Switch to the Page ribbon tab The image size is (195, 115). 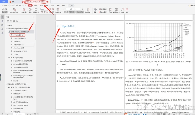pyautogui.click(x=53, y=5)
